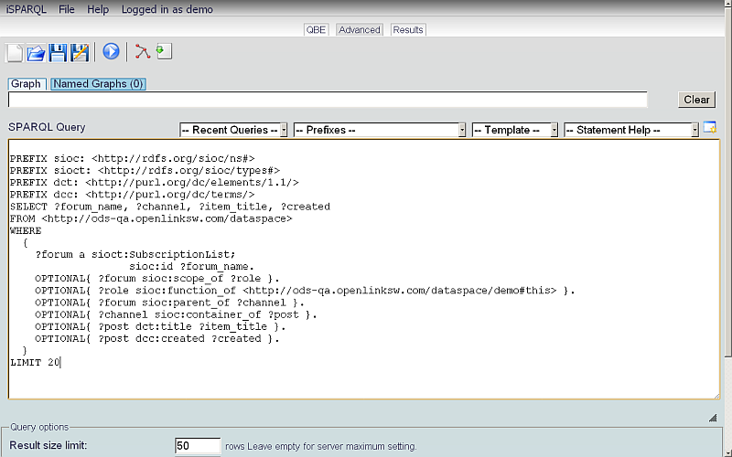
Task: Click the panel resize grip above Query options
Action: point(713,418)
